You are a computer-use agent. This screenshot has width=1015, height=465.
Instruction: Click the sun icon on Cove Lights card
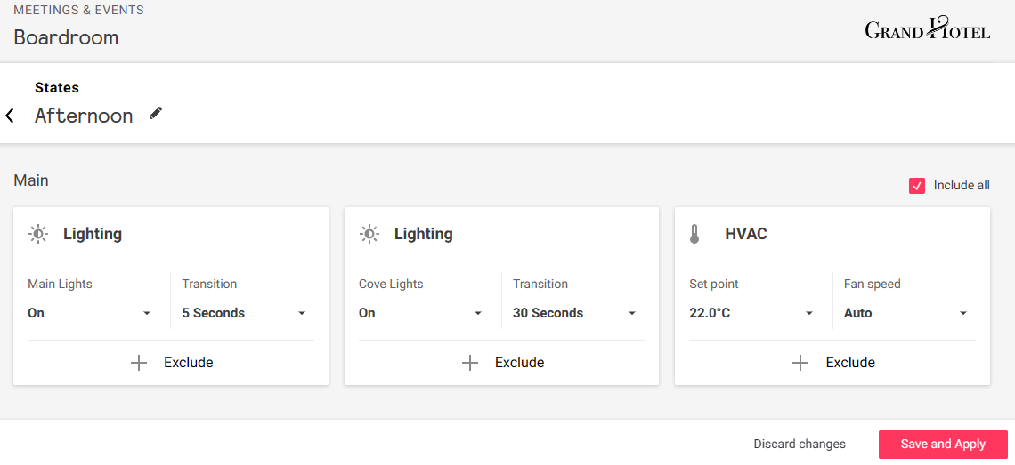369,234
